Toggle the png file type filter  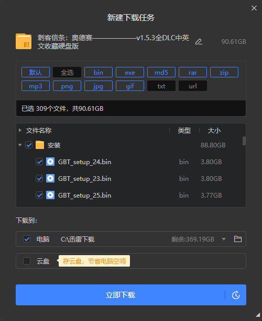[x=67, y=86]
